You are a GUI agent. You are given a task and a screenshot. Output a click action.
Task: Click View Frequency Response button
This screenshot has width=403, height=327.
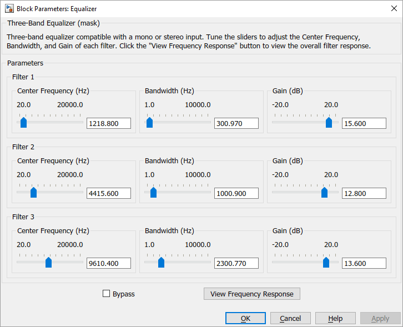(x=252, y=294)
